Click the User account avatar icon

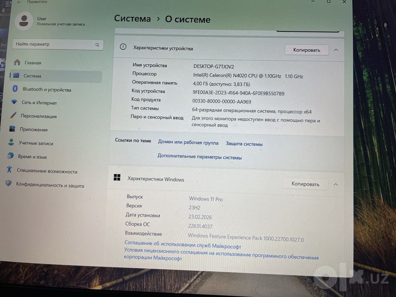[24, 21]
